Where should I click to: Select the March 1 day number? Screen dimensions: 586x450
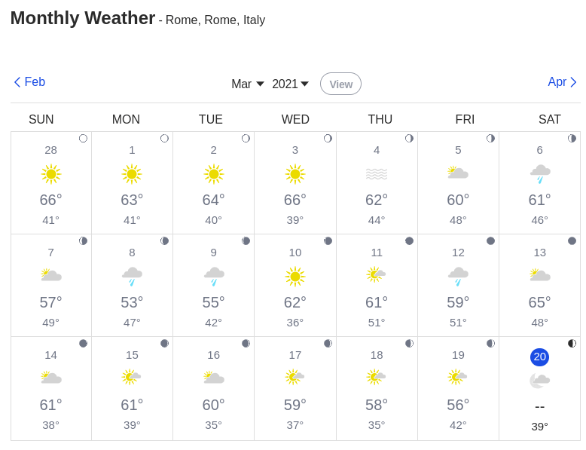pyautogui.click(x=132, y=150)
